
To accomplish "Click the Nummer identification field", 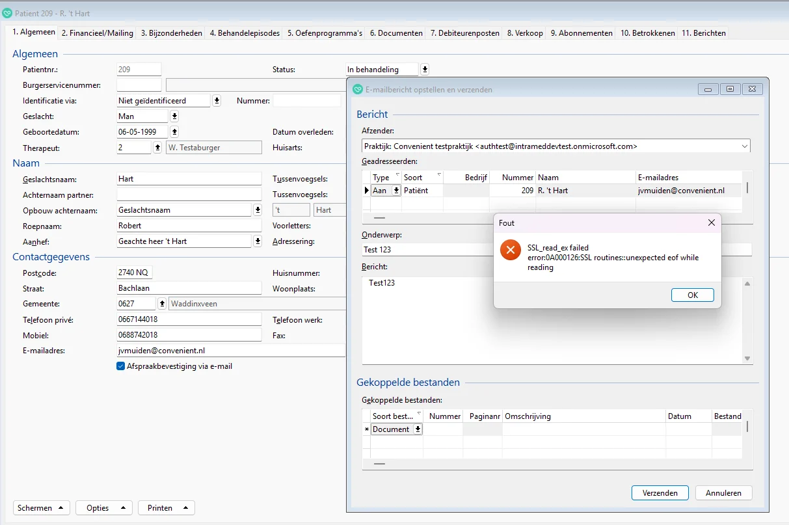I will [307, 101].
